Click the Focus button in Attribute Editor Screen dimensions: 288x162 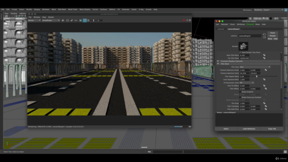pos(273,33)
